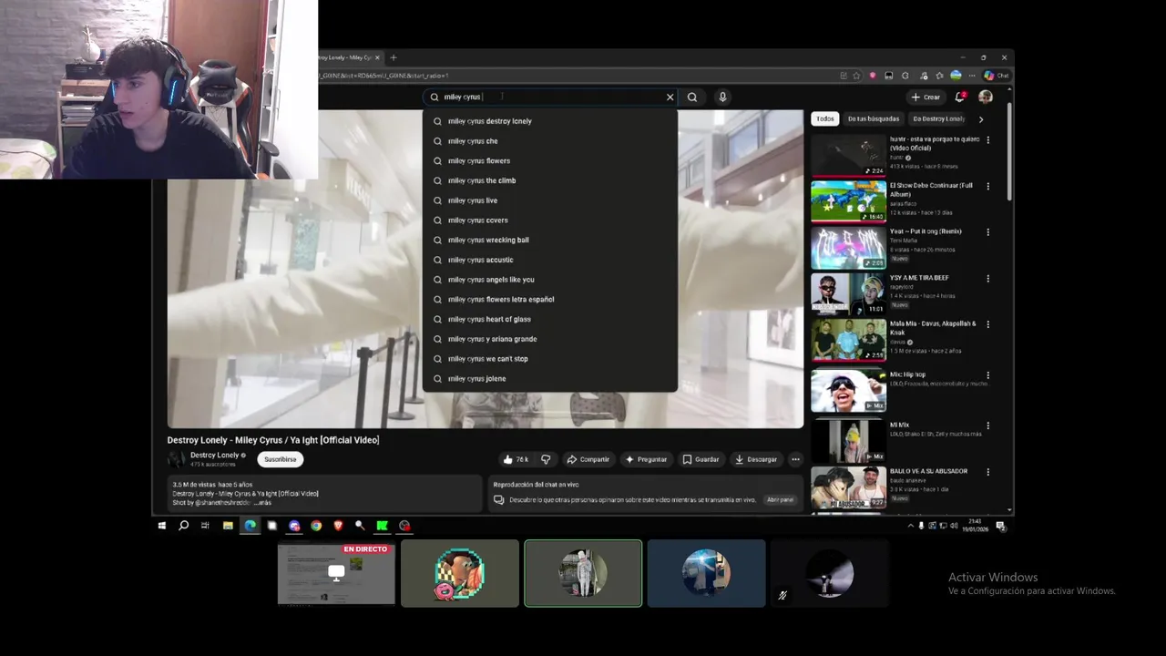Choose suggestion miley cyrus live
The image size is (1166, 656).
(x=550, y=200)
